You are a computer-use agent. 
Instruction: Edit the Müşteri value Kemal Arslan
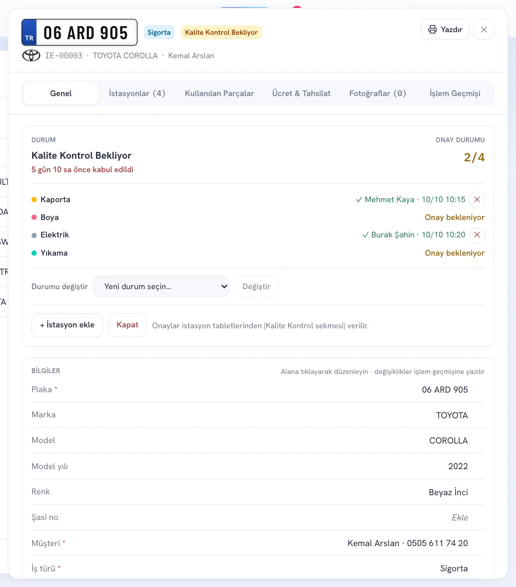[x=407, y=543]
